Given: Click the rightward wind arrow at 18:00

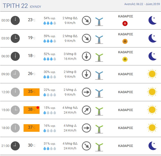Looking at the screenshot, I should 86,128.
